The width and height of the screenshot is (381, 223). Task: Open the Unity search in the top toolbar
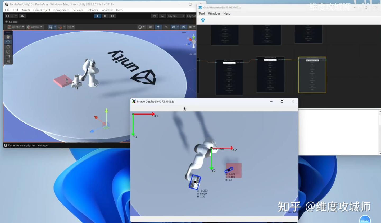(x=162, y=16)
